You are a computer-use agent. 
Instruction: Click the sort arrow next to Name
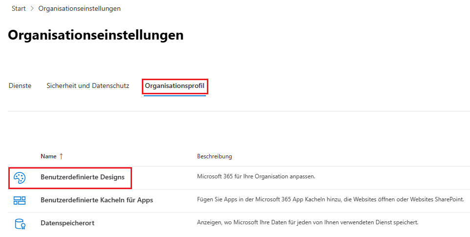click(x=61, y=156)
